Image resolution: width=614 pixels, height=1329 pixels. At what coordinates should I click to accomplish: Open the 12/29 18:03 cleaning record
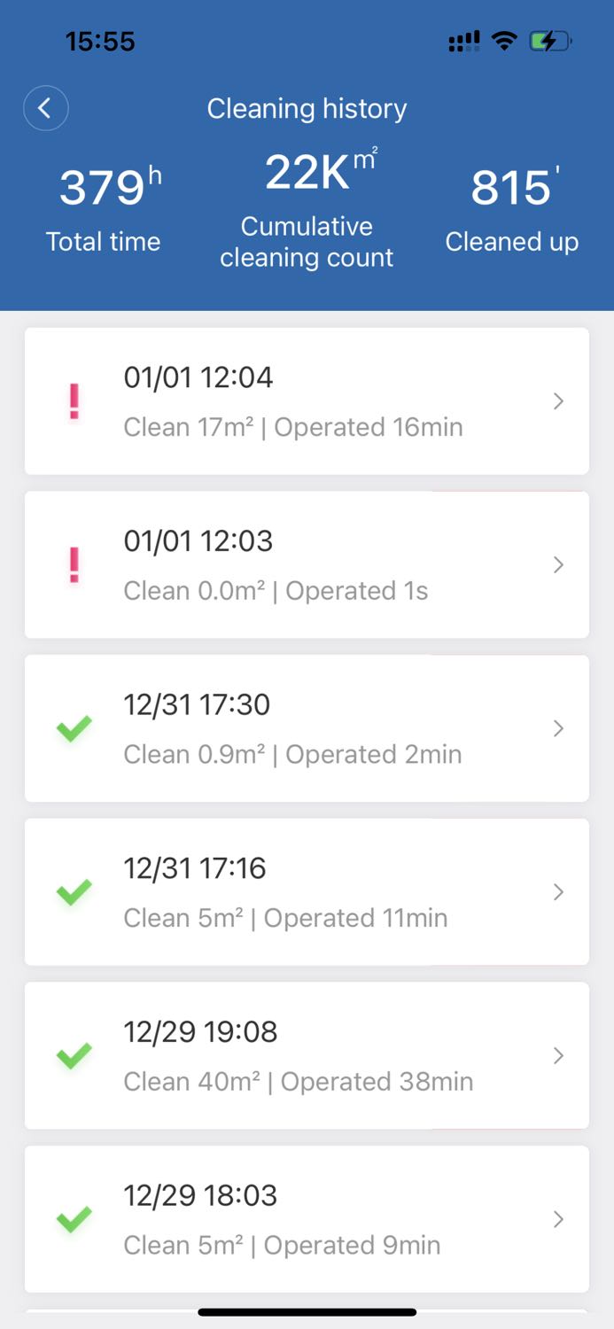coord(307,1219)
